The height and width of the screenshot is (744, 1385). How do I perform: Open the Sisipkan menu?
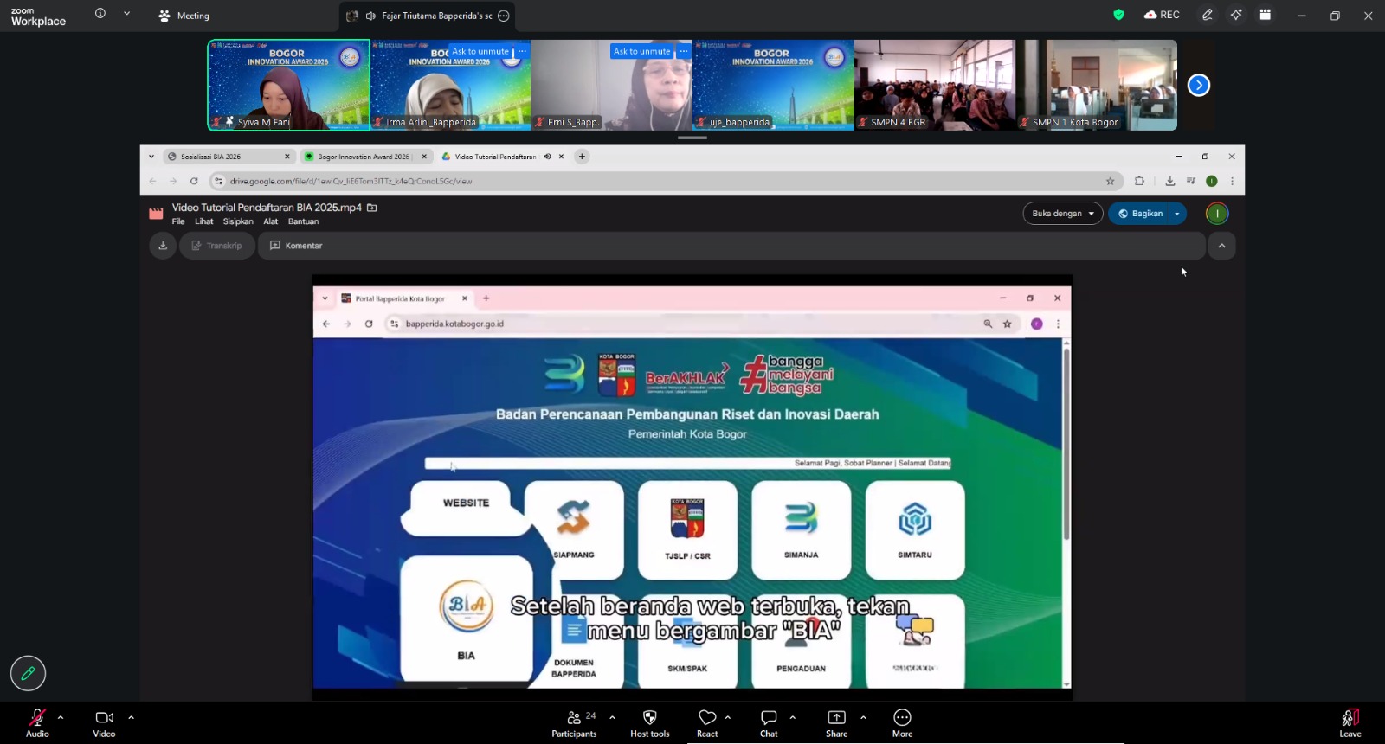pyautogui.click(x=238, y=221)
